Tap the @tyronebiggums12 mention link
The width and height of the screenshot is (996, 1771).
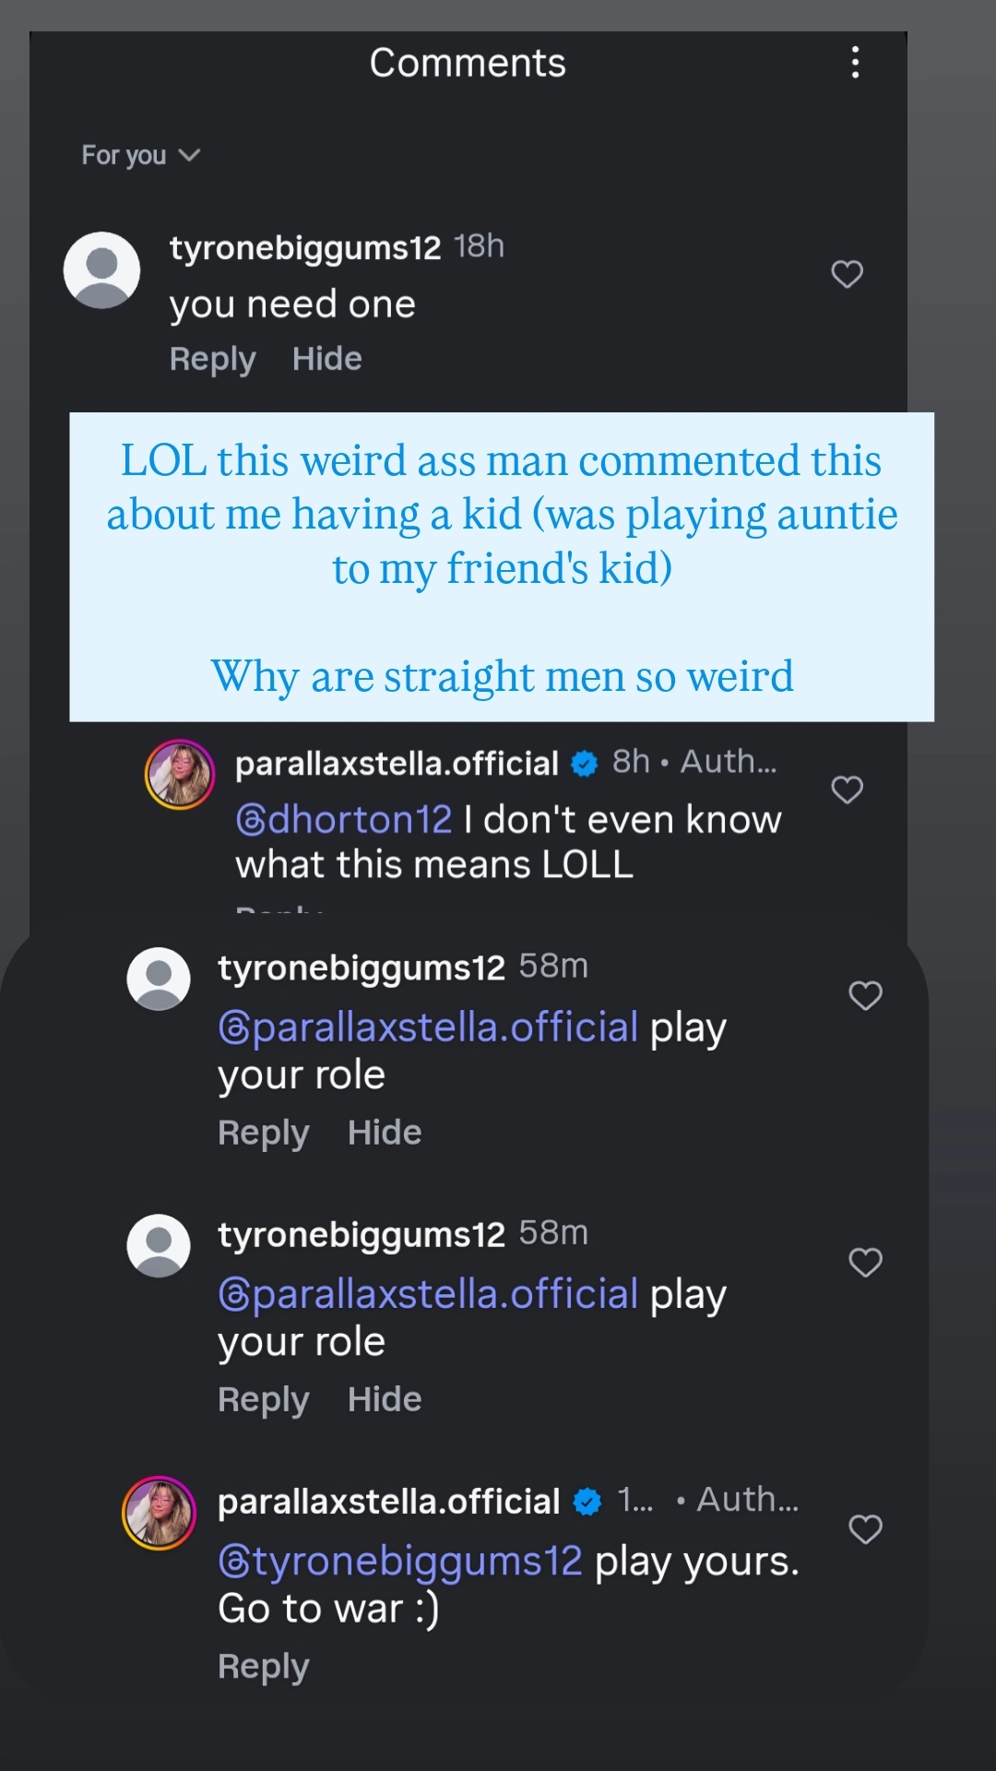click(400, 1561)
